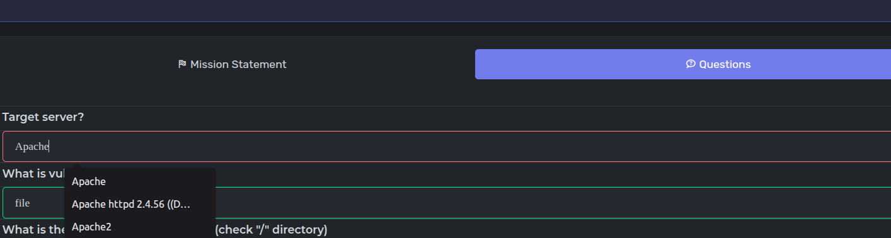Image resolution: width=891 pixels, height=238 pixels.
Task: Click the 'Mission Statement' label text
Action: click(238, 64)
